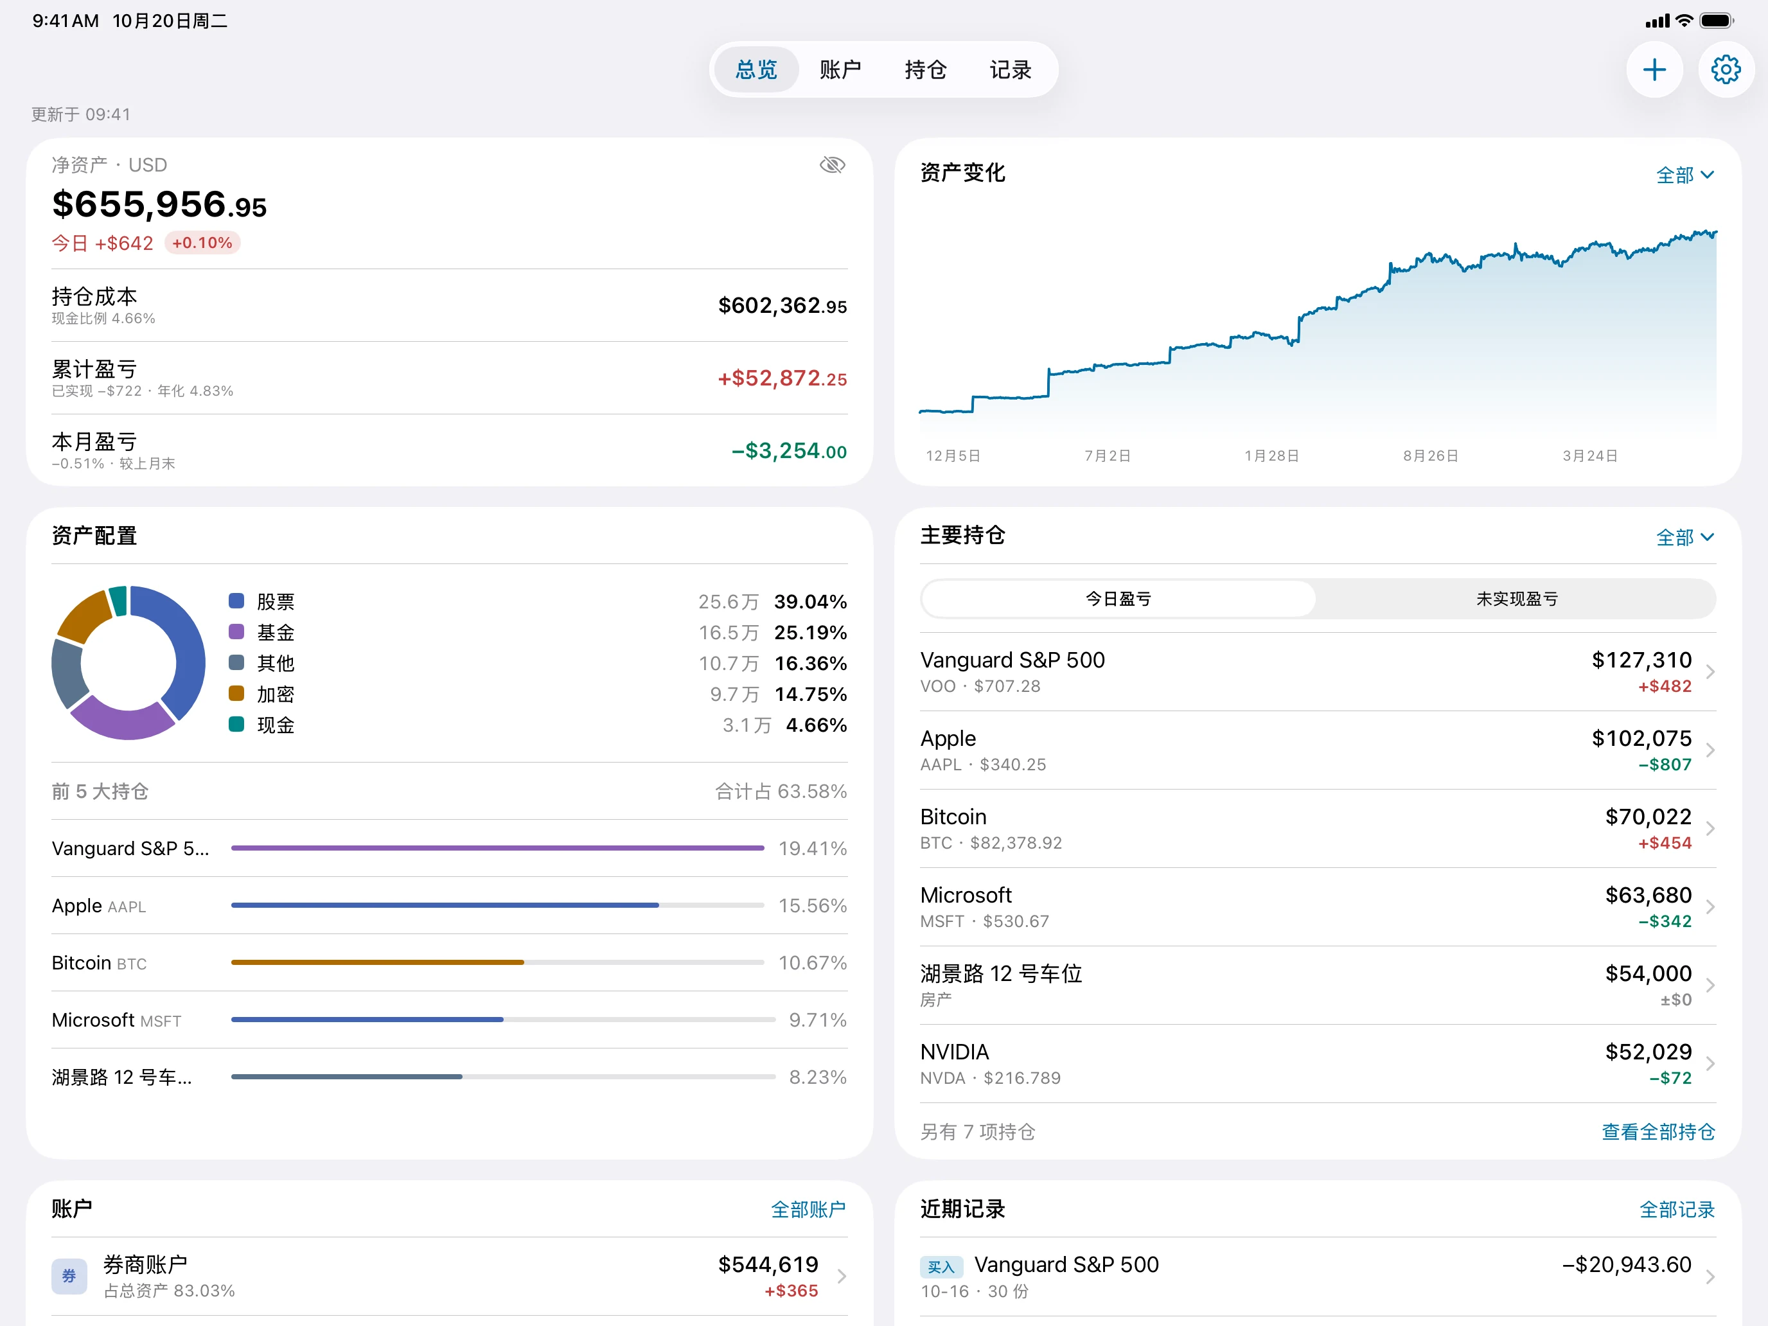Viewport: 1768px width, 1326px height.
Task: Tap 股票 blue legend swatch
Action: click(236, 601)
